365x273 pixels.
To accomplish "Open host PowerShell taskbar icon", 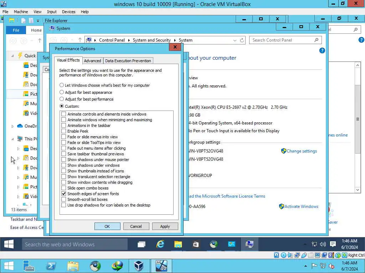I will 51,266.
